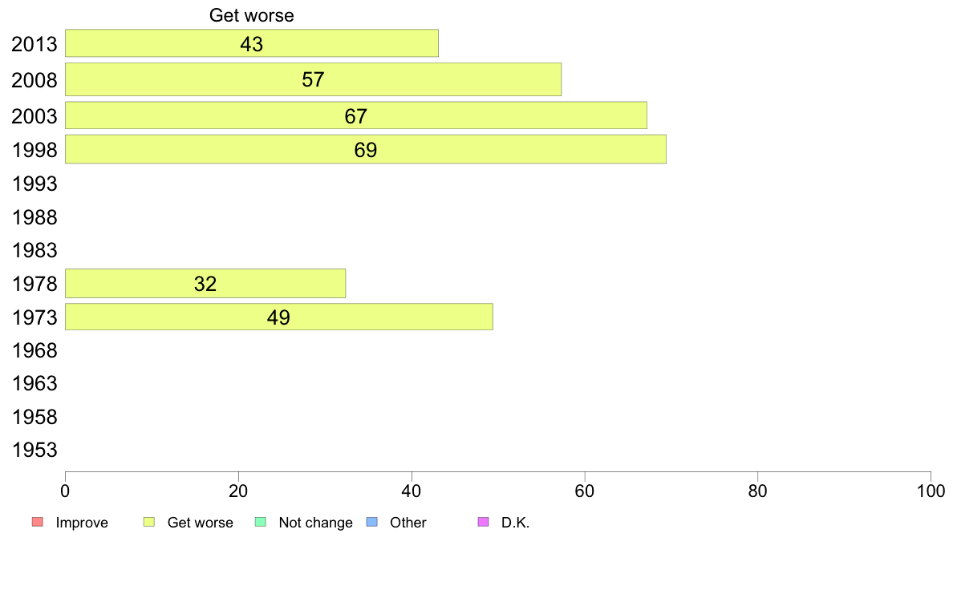Click the Not change legend label

pos(315,523)
